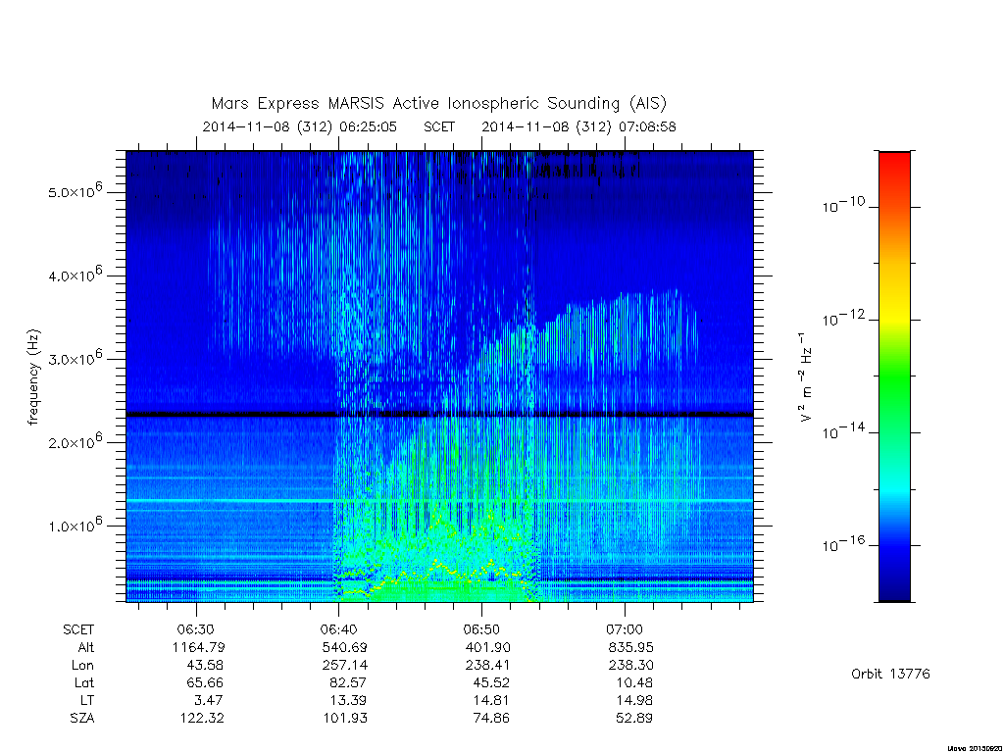
Task: Click the 5.0×10^6 frequency axis label
Action: 75,191
